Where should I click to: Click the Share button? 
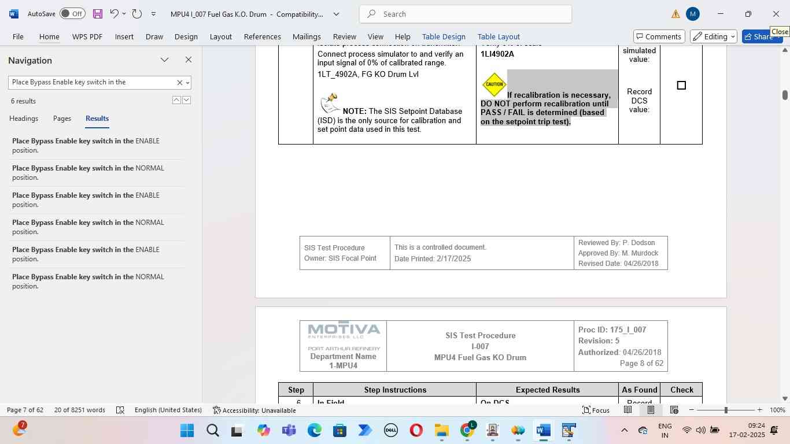pos(762,36)
